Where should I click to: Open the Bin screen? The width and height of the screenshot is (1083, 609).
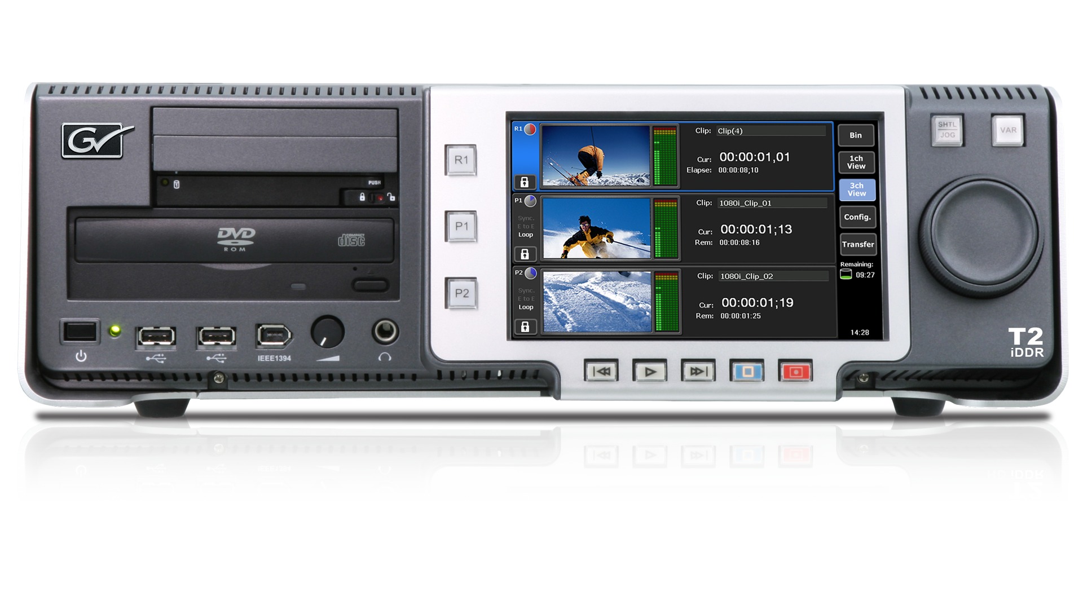(x=856, y=135)
